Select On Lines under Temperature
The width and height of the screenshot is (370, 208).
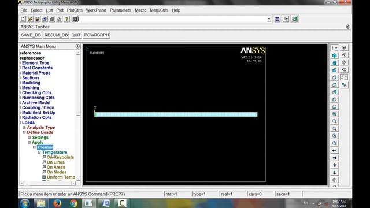coord(55,162)
